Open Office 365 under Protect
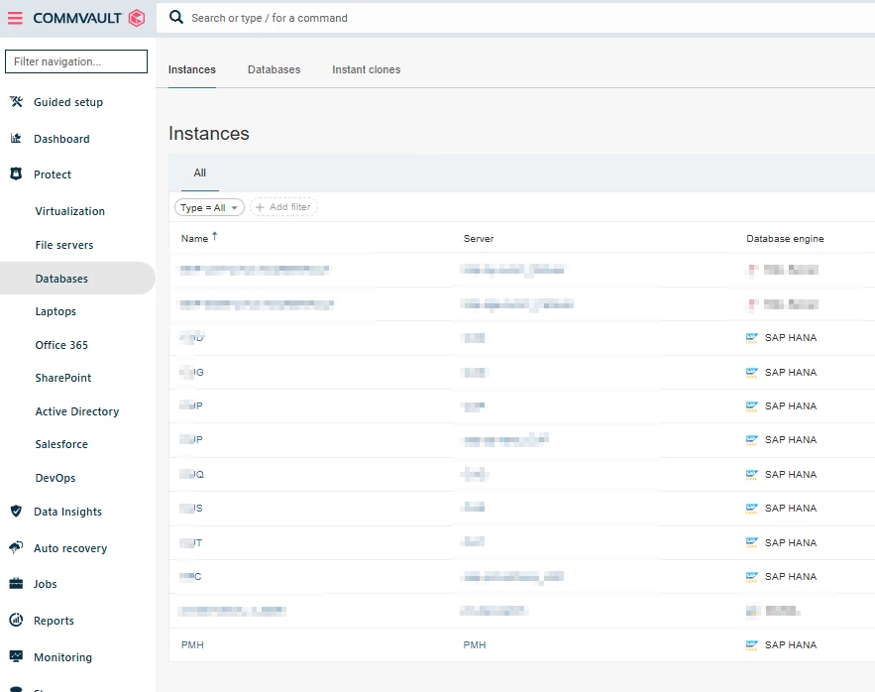Viewport: 875px width, 692px height. pos(61,345)
